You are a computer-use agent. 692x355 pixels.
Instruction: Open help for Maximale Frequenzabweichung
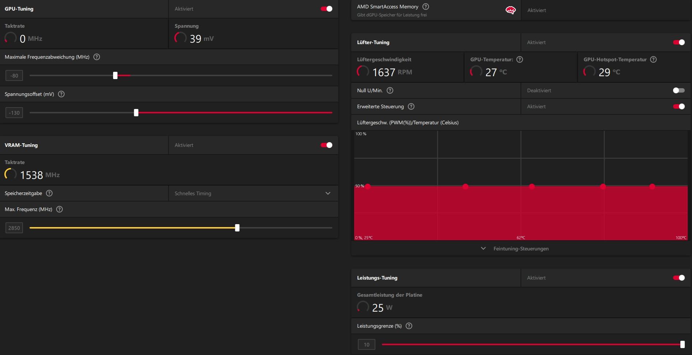tap(97, 57)
